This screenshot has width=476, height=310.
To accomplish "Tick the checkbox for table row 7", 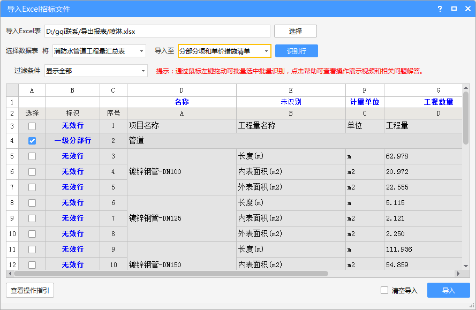I will (x=32, y=187).
